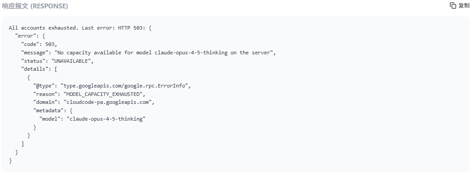Select the 响应报文 (RESPONSE) heading
The width and height of the screenshot is (474, 175).
(x=35, y=6)
